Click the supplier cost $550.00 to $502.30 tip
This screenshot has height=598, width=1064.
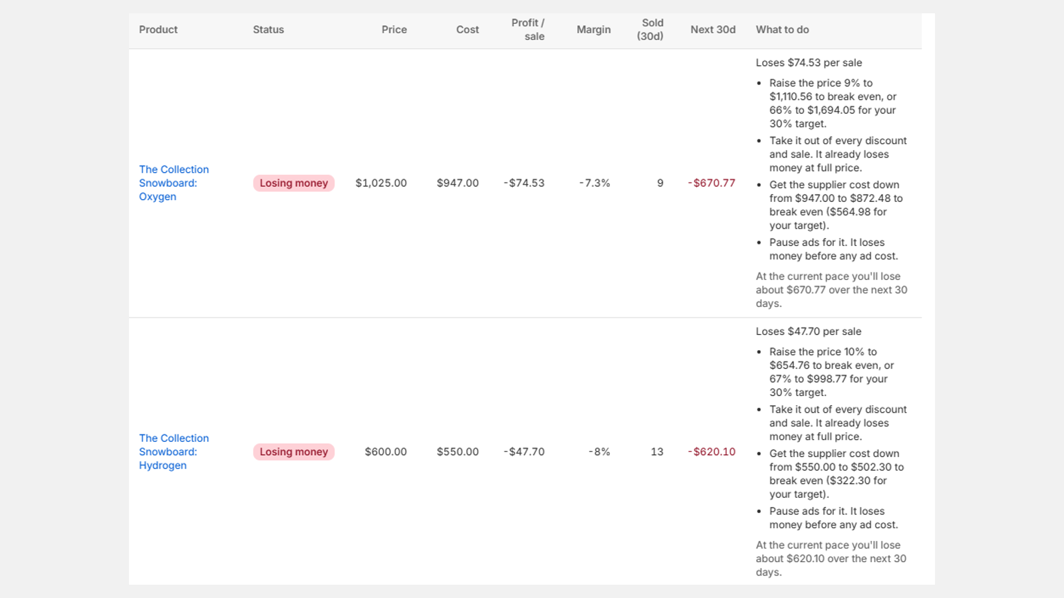click(x=837, y=474)
